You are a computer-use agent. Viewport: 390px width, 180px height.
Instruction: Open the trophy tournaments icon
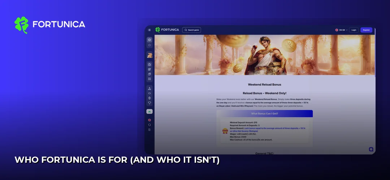click(149, 103)
